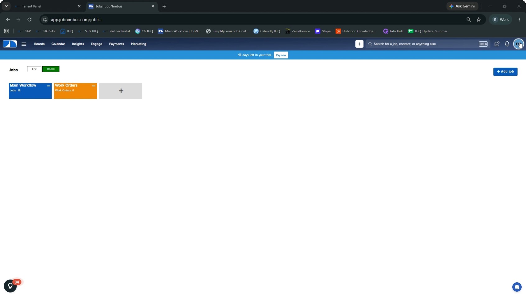The image size is (526, 296).
Task: Open the user profile avatar
Action: 518,44
